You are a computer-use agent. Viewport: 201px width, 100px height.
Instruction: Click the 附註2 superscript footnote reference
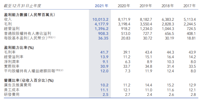coord(59,70)
